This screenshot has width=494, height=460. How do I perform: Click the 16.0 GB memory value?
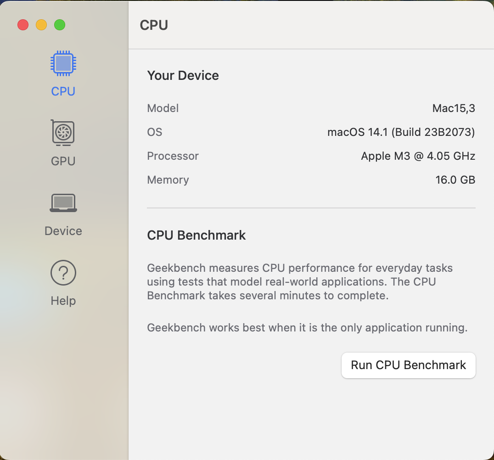tap(455, 180)
